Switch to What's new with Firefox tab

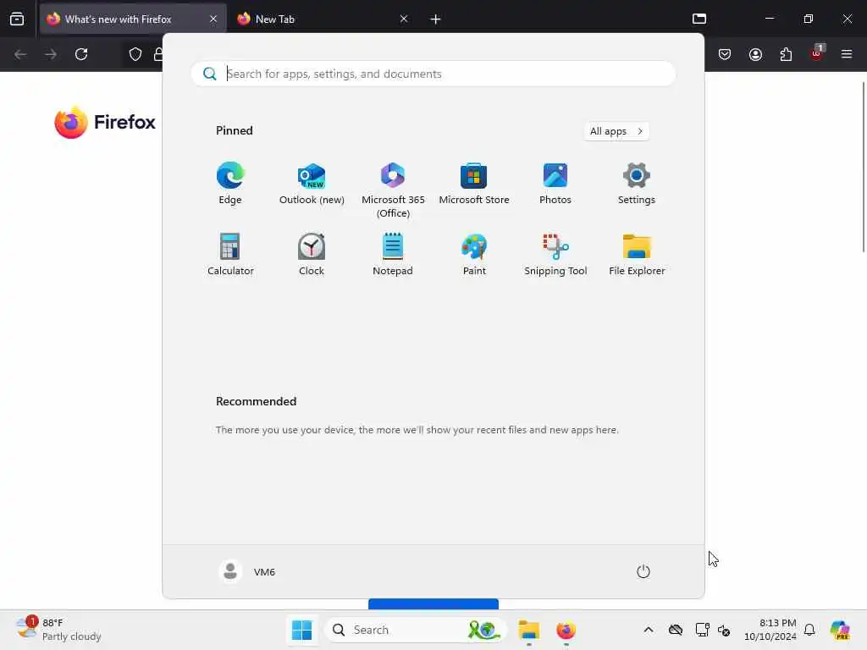[x=133, y=19]
